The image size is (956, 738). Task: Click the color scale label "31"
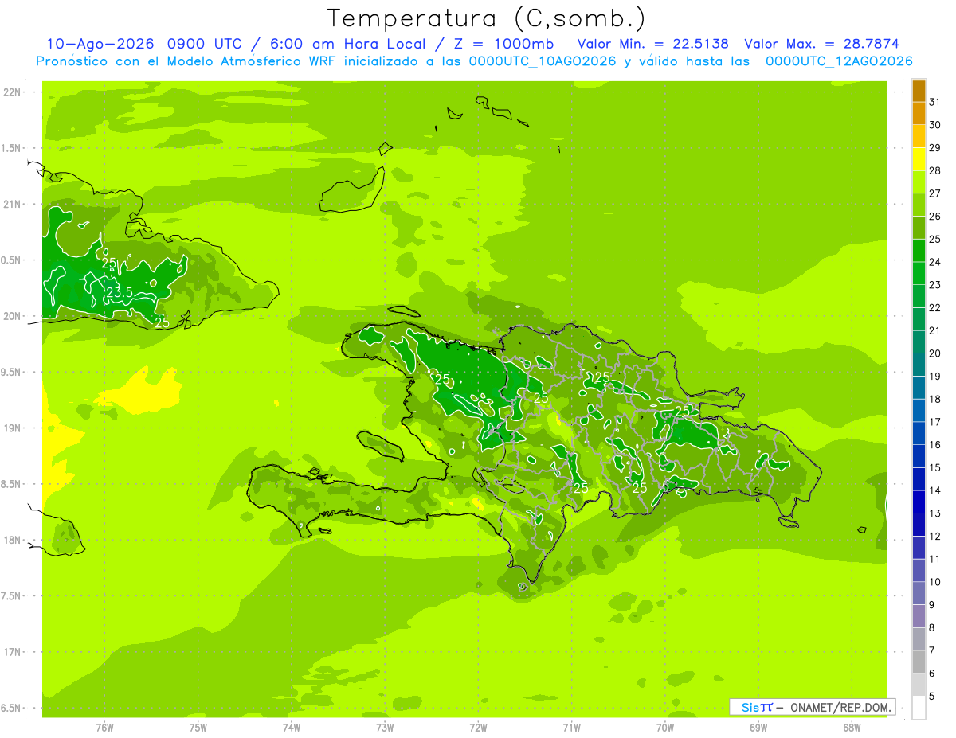point(935,102)
